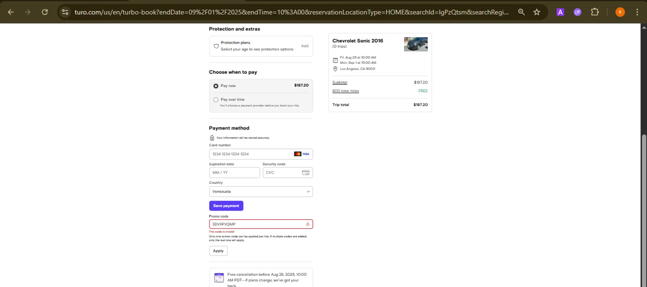Click the Protection and extras heading
The height and width of the screenshot is (287, 647).
point(235,29)
